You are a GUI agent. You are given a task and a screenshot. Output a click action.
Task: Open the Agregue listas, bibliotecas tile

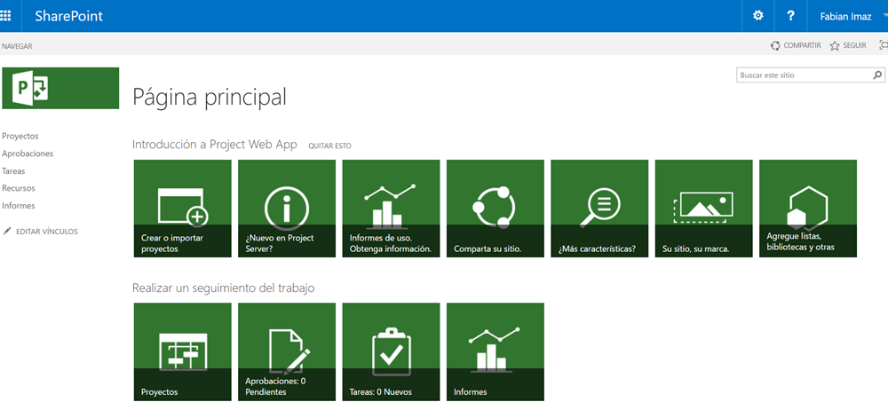pos(808,209)
